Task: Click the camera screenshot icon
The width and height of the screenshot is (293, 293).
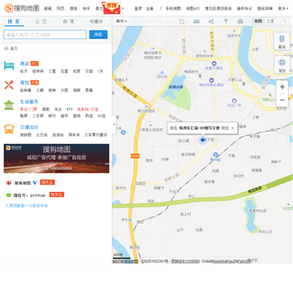Action: pyautogui.click(x=240, y=21)
